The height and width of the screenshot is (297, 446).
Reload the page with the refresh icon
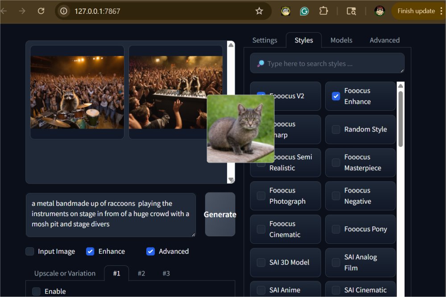[41, 11]
